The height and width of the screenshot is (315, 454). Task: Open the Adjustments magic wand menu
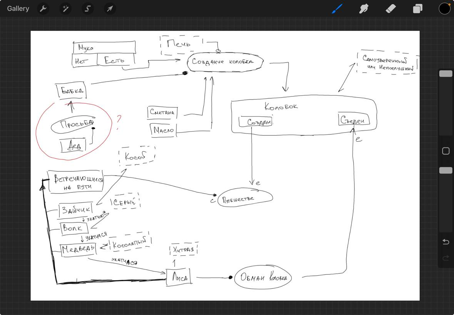(x=65, y=8)
